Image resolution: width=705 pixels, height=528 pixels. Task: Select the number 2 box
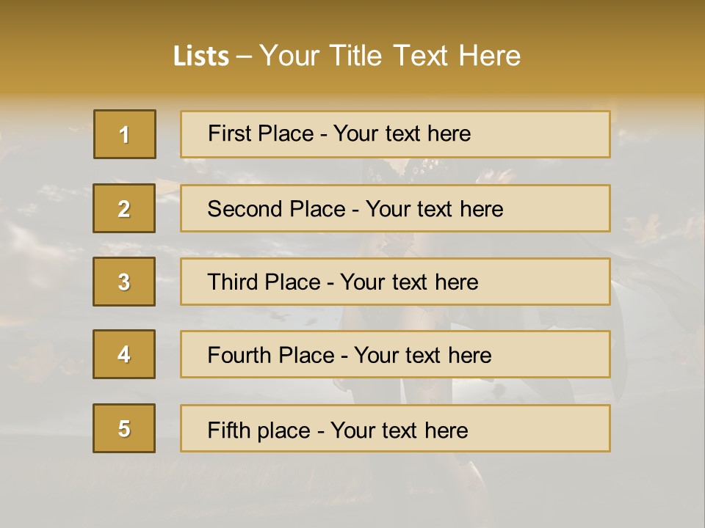coord(124,208)
